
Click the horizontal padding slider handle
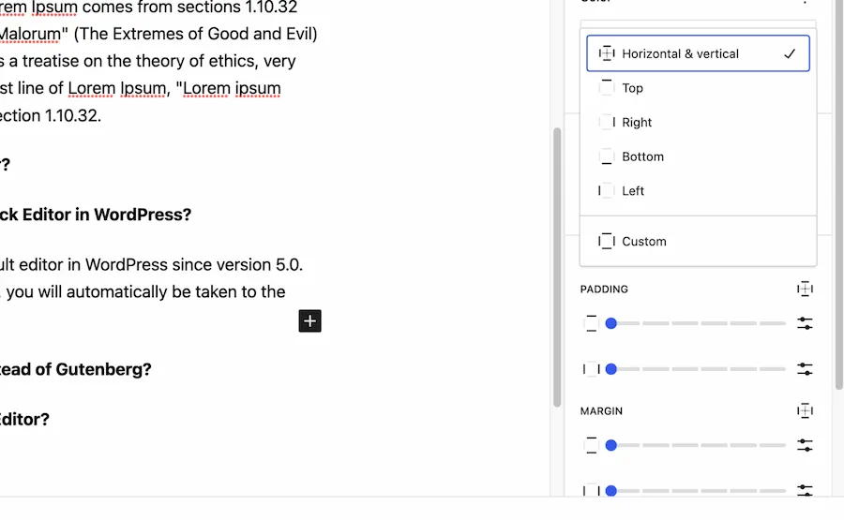610,369
